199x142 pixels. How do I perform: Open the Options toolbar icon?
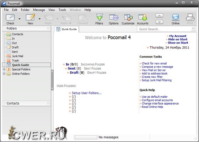click(x=114, y=17)
